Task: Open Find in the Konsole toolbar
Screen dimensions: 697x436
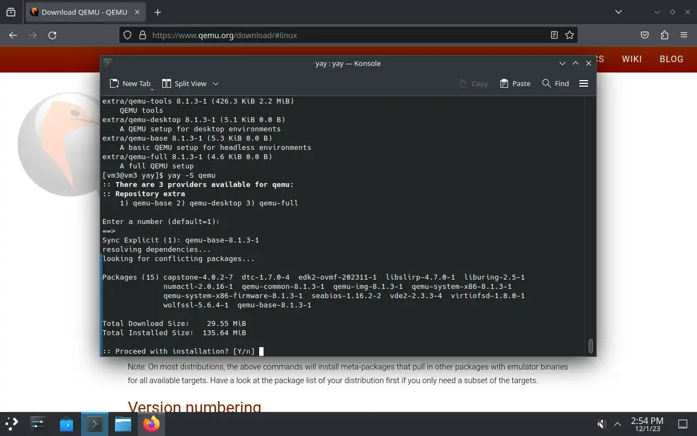Action: coord(555,83)
